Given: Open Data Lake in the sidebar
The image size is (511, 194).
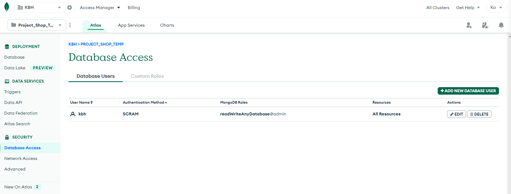Looking at the screenshot, I should (x=15, y=68).
